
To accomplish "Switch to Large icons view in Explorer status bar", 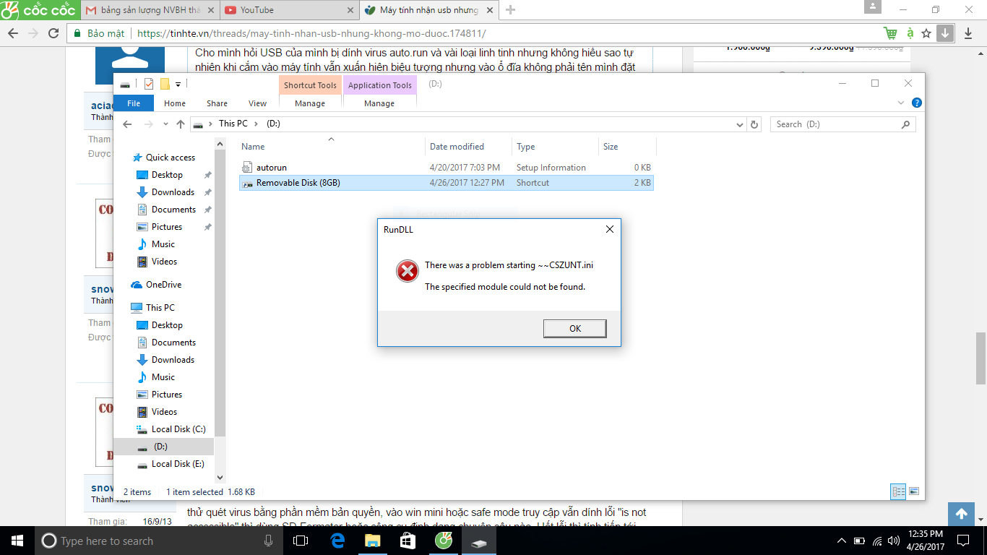I will [914, 491].
